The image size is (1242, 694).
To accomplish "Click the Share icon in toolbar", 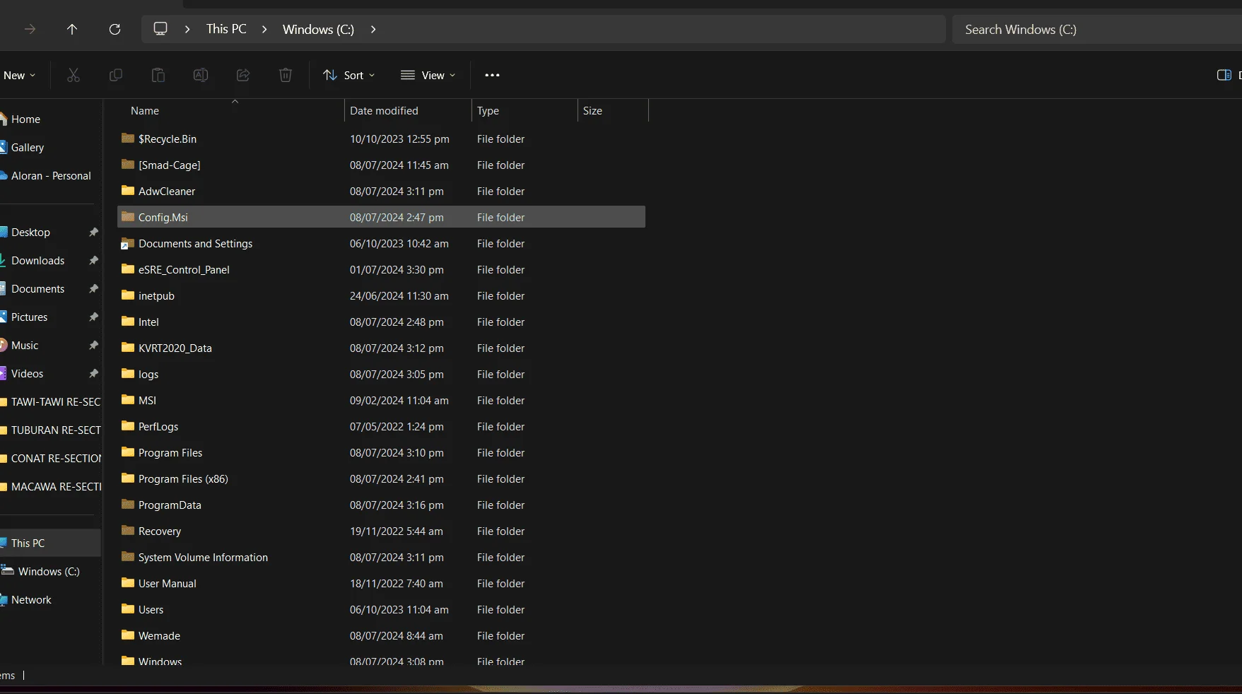I will [243, 75].
